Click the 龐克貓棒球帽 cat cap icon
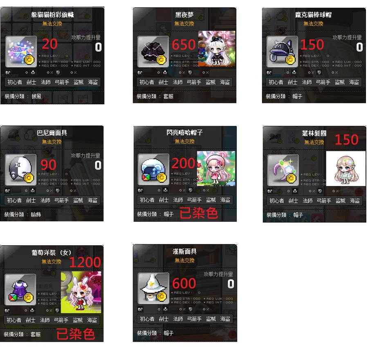 pos(282,52)
